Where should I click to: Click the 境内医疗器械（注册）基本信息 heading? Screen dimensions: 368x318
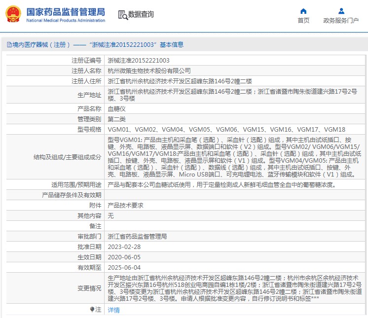click(98, 44)
